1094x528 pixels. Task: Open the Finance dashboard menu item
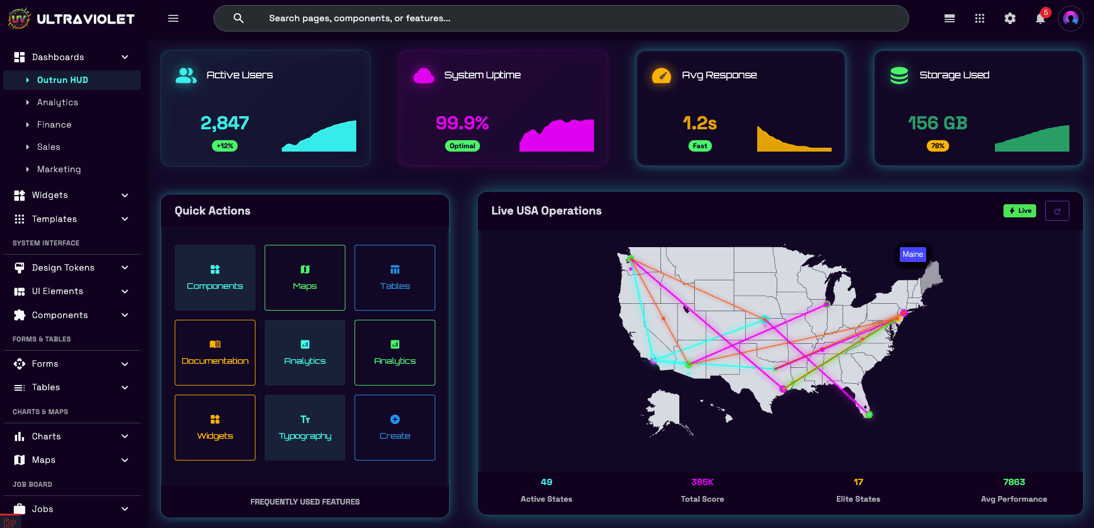(x=54, y=124)
